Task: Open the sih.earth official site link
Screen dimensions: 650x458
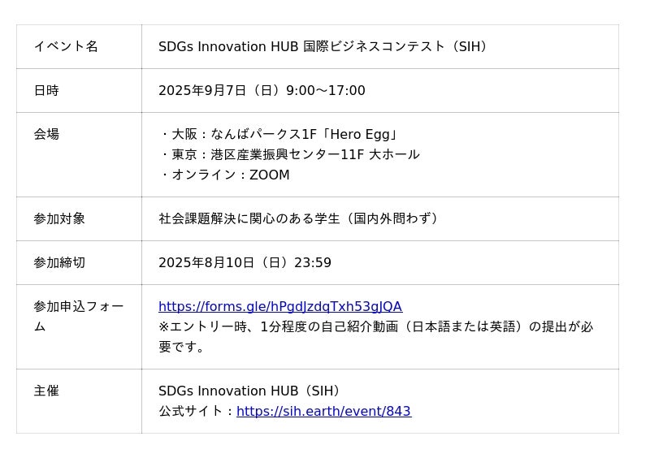Action: pos(323,412)
